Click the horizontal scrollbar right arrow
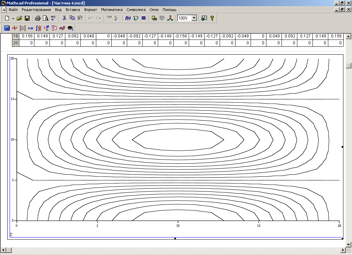This screenshot has width=352, height=255. pos(343,250)
